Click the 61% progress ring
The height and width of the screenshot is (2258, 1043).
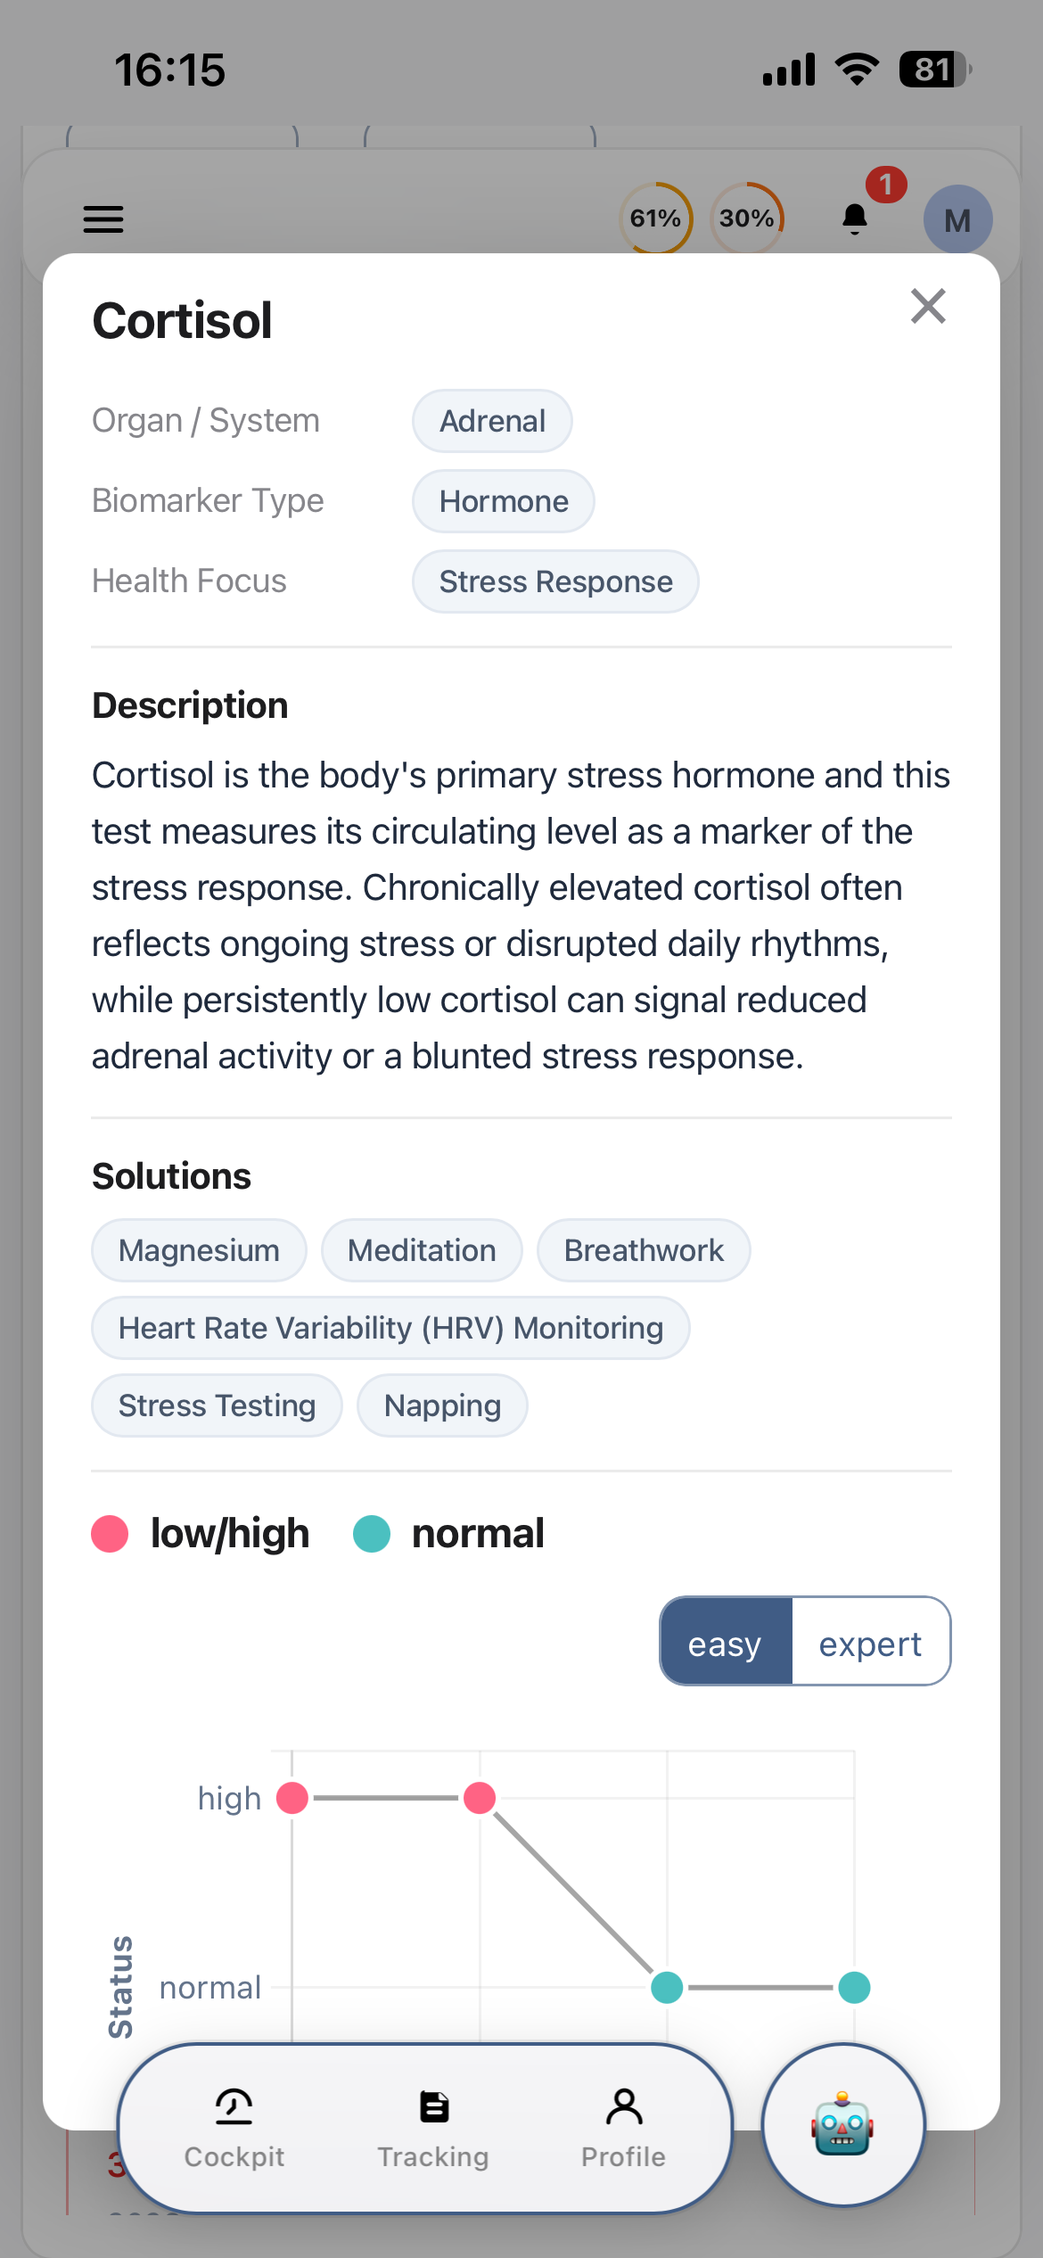[x=656, y=218]
